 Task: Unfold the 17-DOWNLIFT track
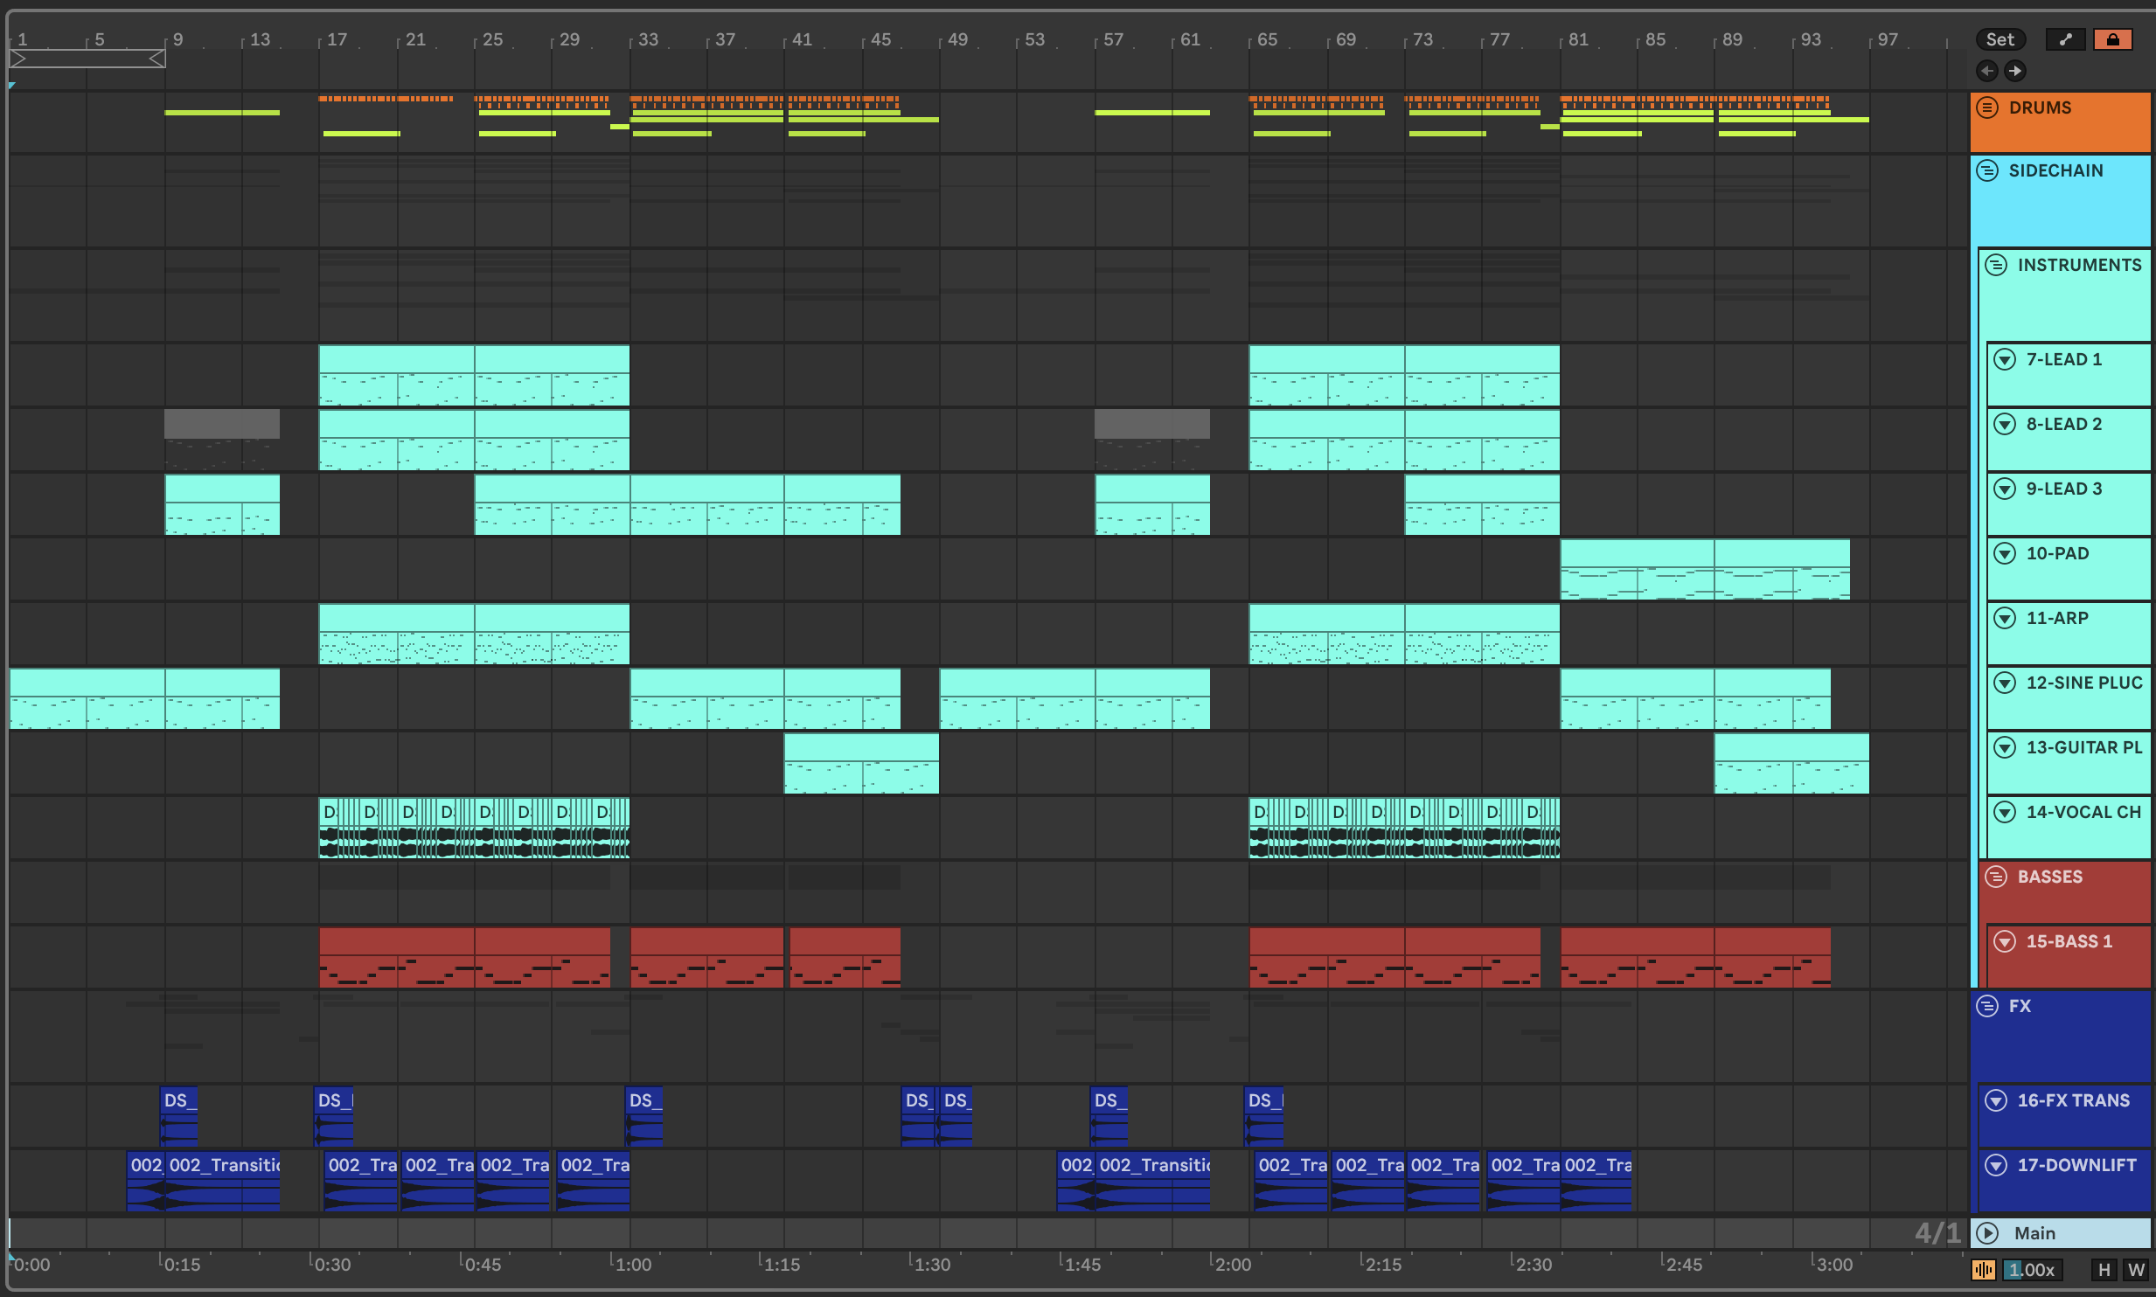(x=1996, y=1165)
